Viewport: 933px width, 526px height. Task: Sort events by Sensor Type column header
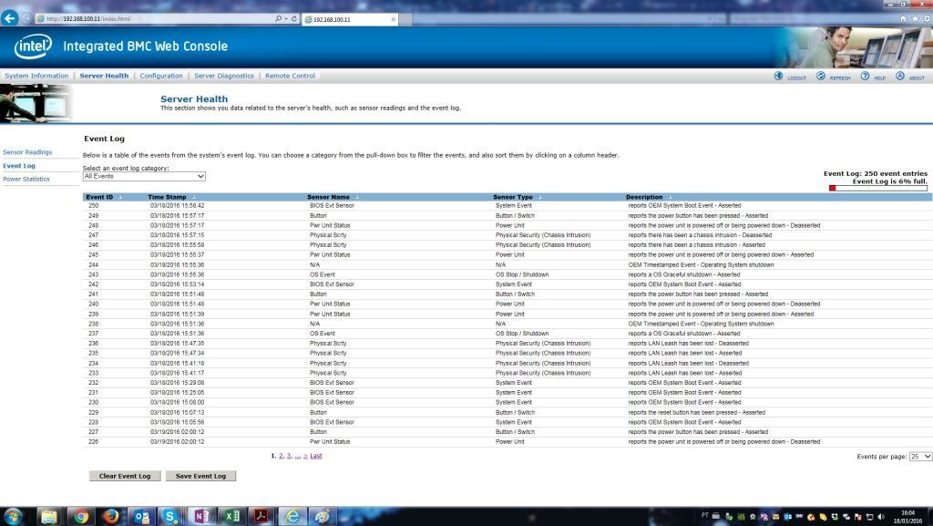513,197
